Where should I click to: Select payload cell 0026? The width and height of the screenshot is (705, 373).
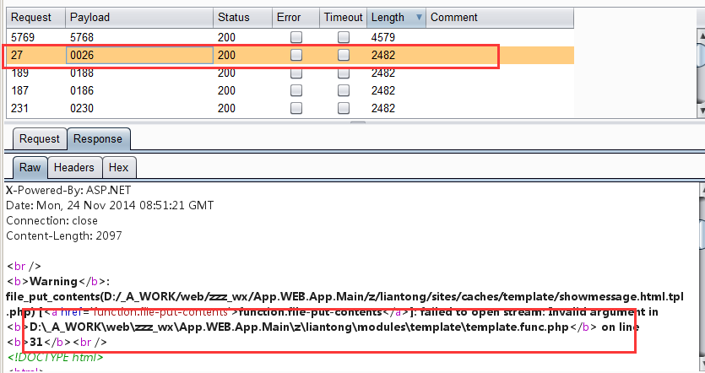pyautogui.click(x=139, y=55)
